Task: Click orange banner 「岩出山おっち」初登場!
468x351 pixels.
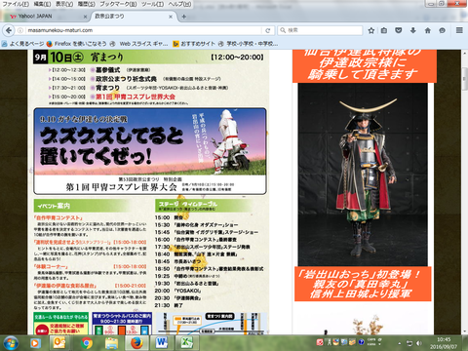Action: [363, 284]
